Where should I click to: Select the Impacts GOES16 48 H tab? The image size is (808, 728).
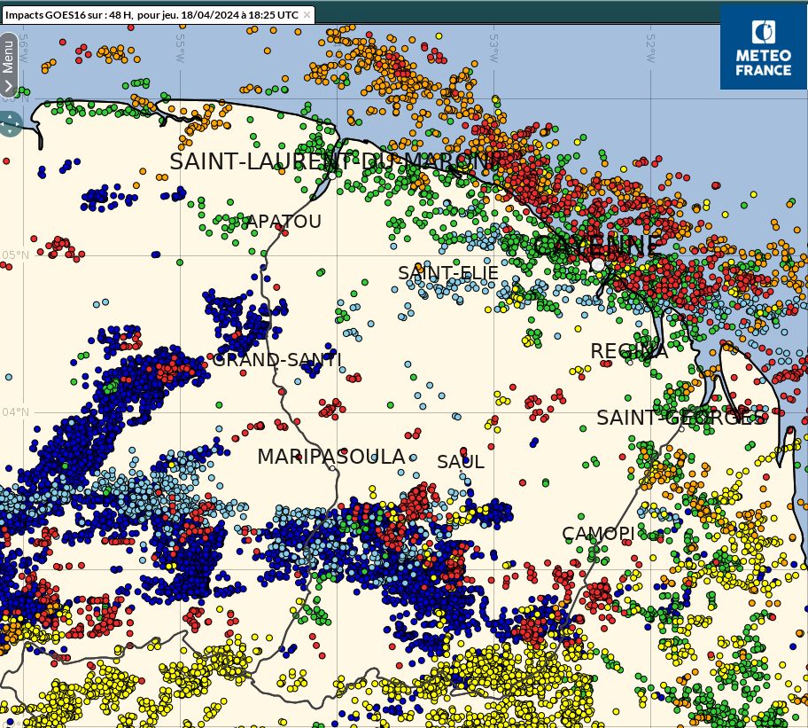coord(151,15)
